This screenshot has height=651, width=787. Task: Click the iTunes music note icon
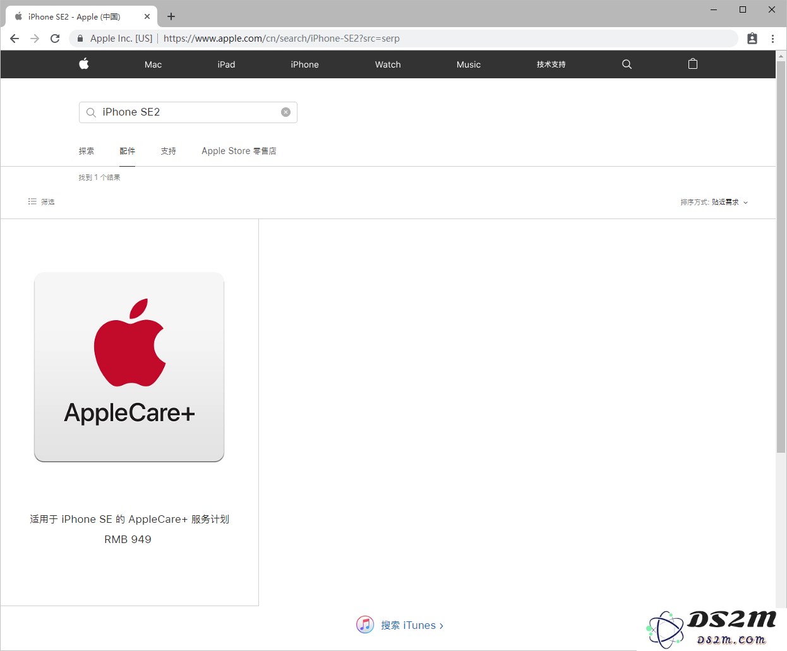pos(365,624)
